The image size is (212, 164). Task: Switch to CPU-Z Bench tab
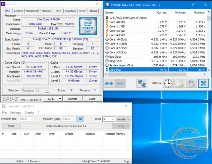pos(82,11)
